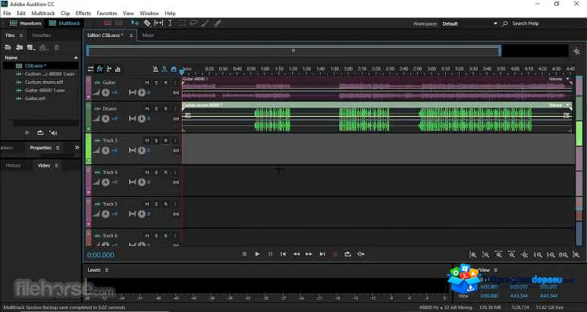
Task: Solo the Guitar track
Action: [156, 83]
